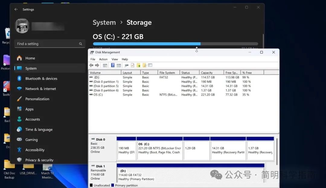Go to Personalization settings
Image resolution: width=326 pixels, height=188 pixels.
tap(37, 99)
